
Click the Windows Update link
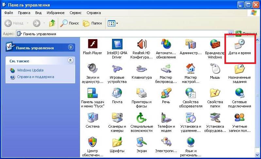click(x=30, y=70)
